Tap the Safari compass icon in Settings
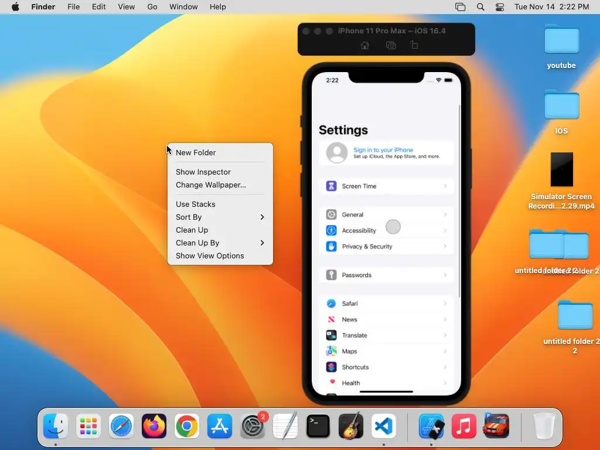 [332, 304]
